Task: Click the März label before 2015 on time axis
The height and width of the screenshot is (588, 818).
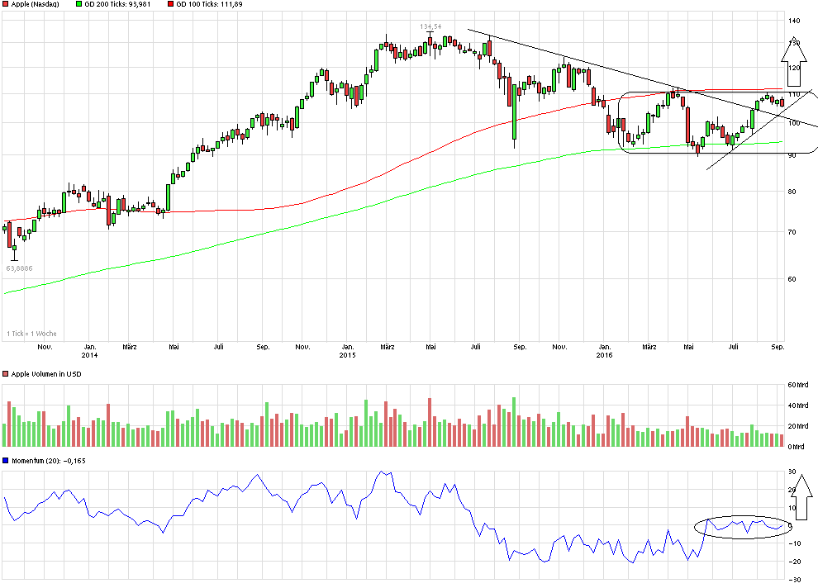Action: point(130,347)
